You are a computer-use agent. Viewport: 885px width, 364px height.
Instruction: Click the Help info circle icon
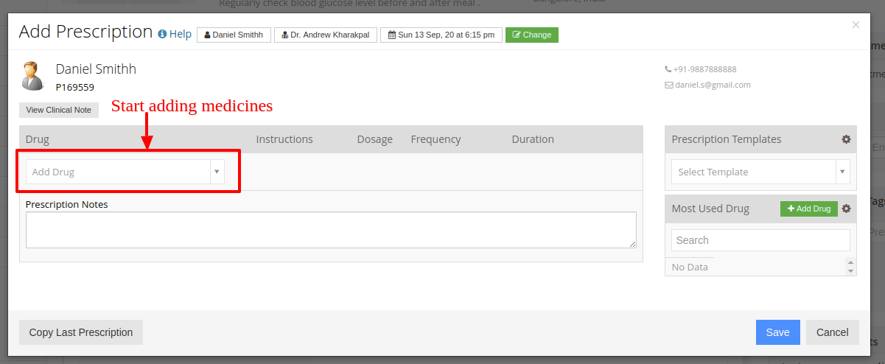tap(162, 34)
